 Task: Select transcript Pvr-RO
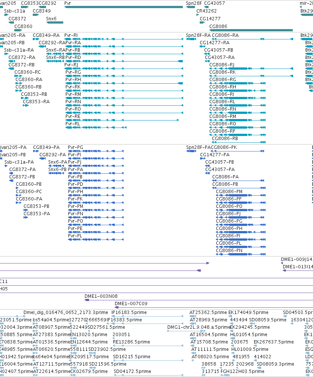coord(73,109)
